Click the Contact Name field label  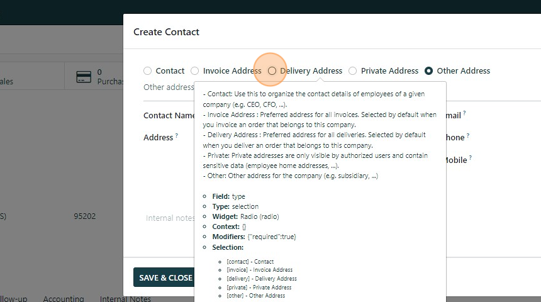pyautogui.click(x=169, y=116)
